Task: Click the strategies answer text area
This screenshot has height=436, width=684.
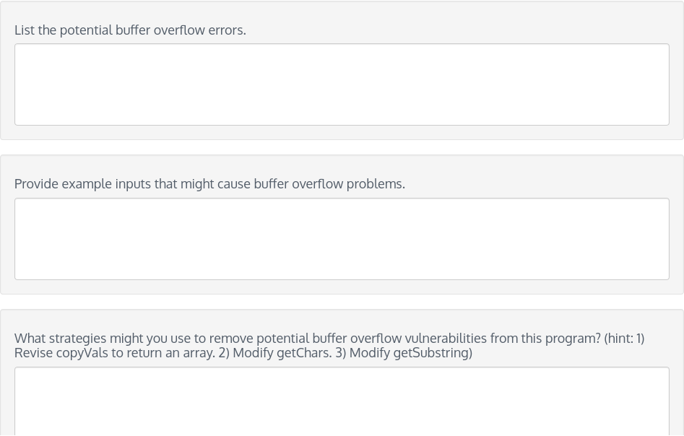Action: click(x=342, y=401)
